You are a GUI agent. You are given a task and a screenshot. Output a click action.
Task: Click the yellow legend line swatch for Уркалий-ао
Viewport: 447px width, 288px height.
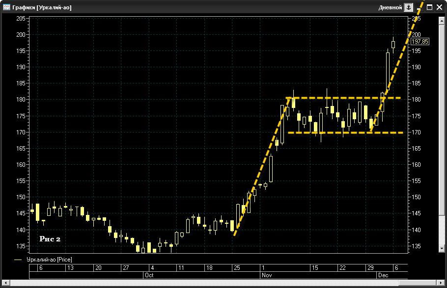(x=18, y=260)
